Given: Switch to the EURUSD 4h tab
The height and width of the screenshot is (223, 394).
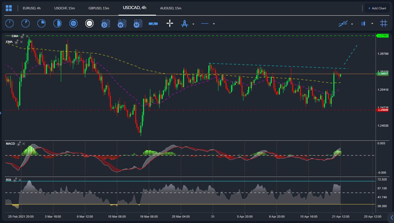Looking at the screenshot, I should click(x=31, y=8).
